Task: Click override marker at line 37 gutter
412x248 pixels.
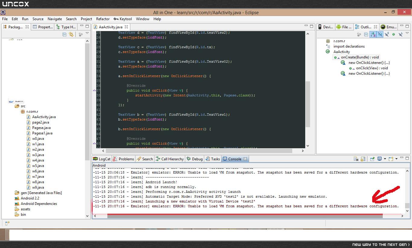Action: [94, 90]
